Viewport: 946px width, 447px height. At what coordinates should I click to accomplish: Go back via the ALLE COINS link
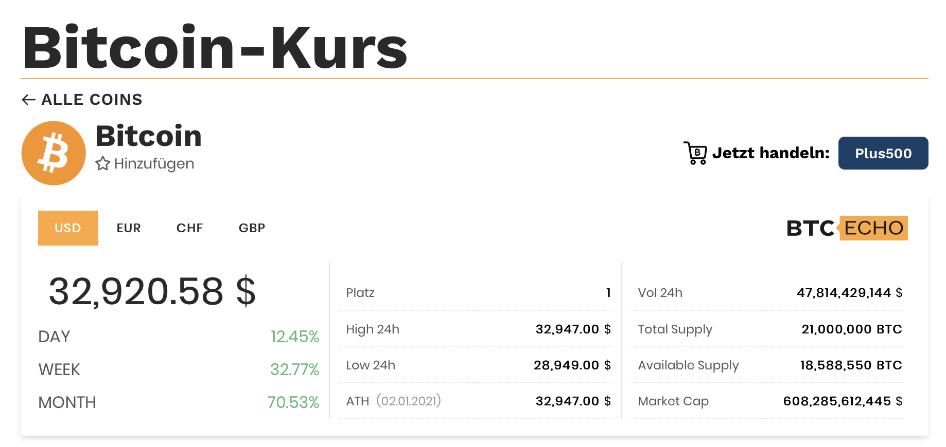point(92,100)
